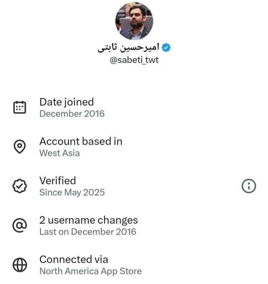Image resolution: width=268 pixels, height=284 pixels.
Task: Select the Date joined row label
Action: [x=67, y=102]
